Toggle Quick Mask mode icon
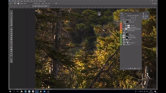This screenshot has width=166, height=93. point(11,60)
